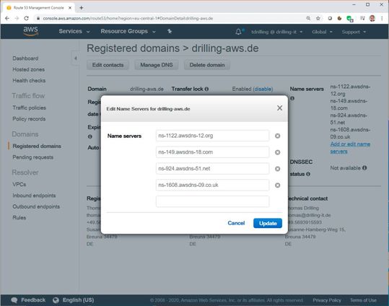Open the browser profile avatar

372,18
